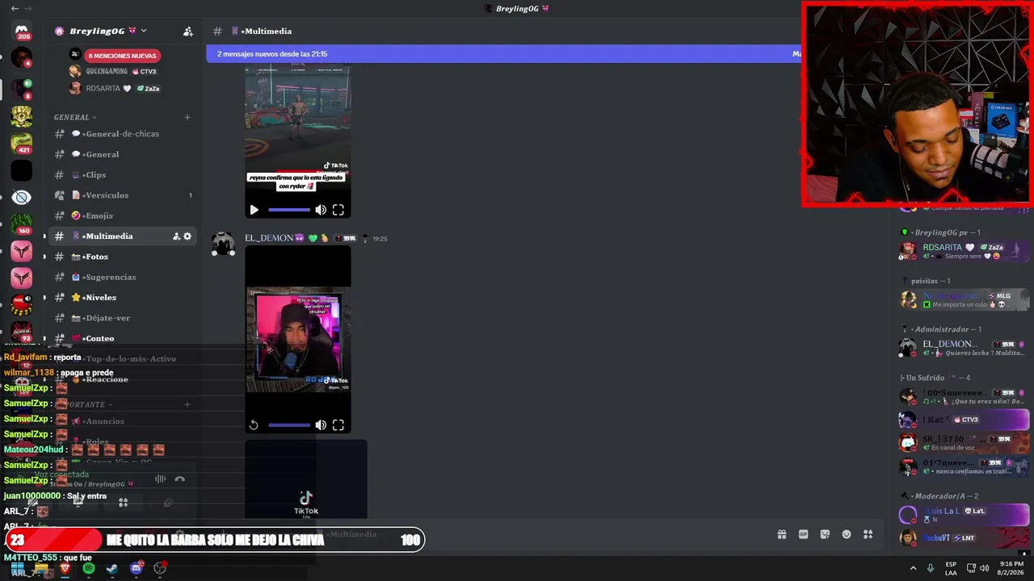Image resolution: width=1034 pixels, height=581 pixels.
Task: Open the ! Kat member entry
Action: [x=964, y=420]
